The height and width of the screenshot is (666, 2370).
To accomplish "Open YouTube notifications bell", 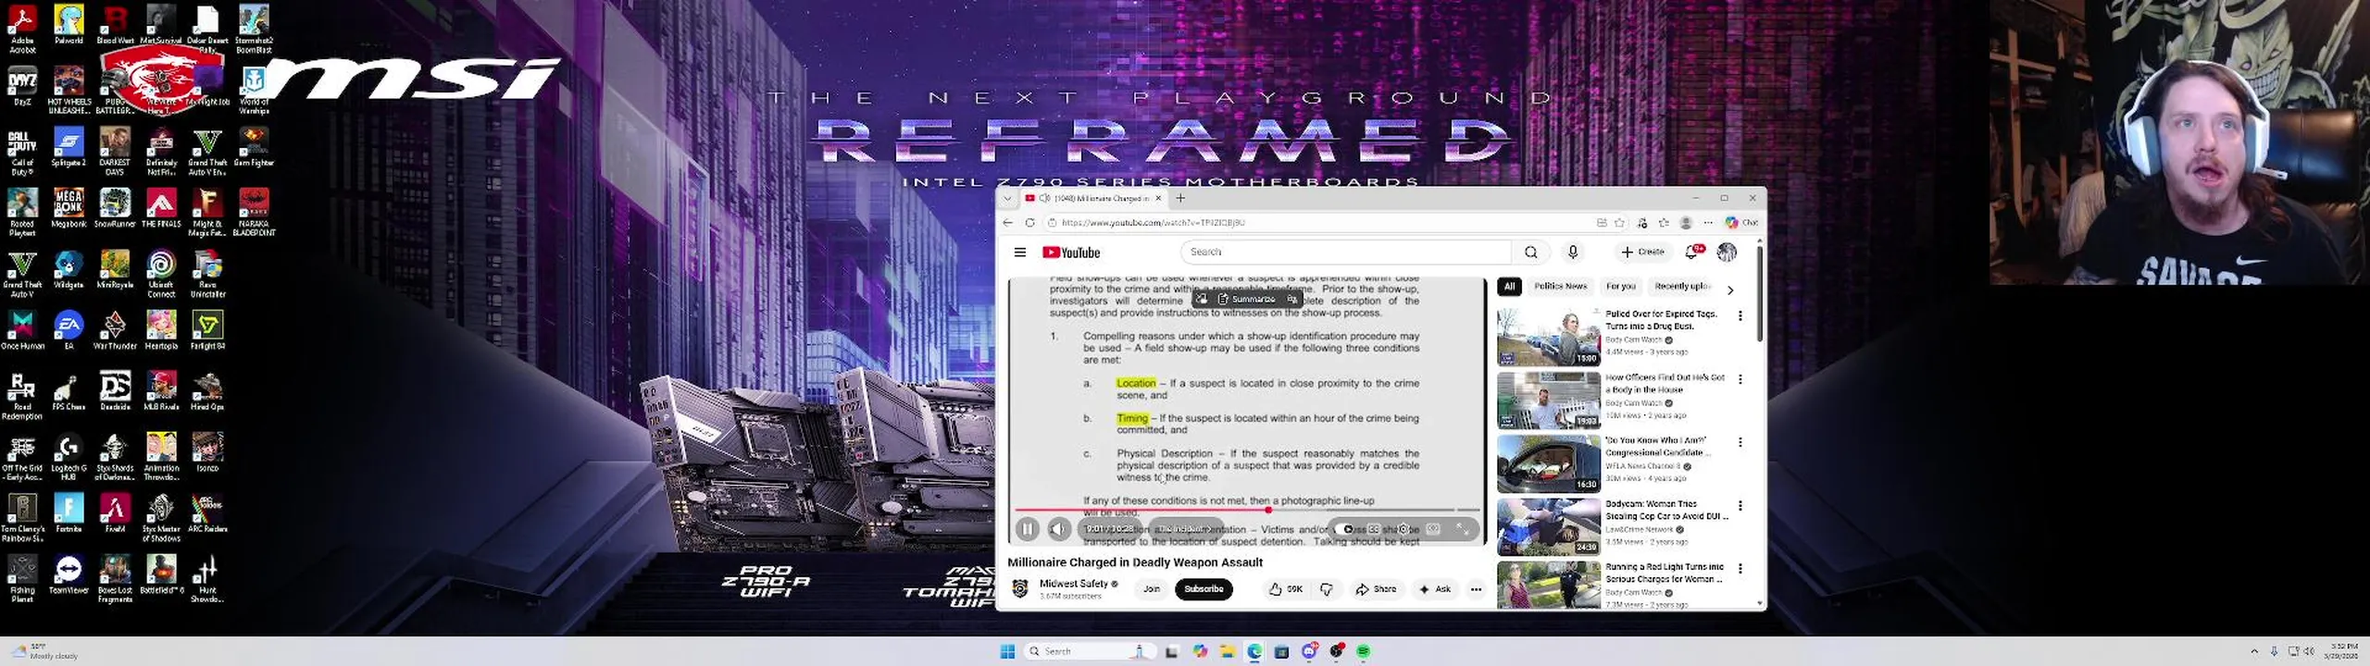I will click(1692, 252).
